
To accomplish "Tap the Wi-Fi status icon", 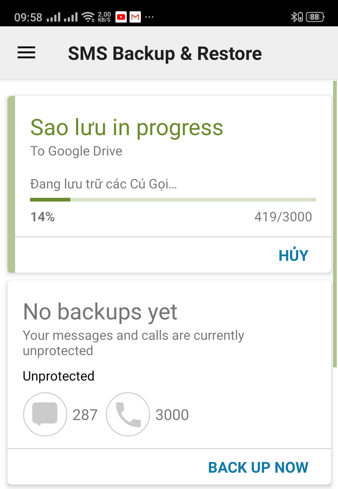I will coord(88,17).
